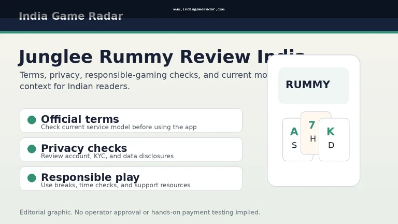Click the subtitle about terms and privacy
The height and width of the screenshot is (224, 398).
click(x=144, y=80)
